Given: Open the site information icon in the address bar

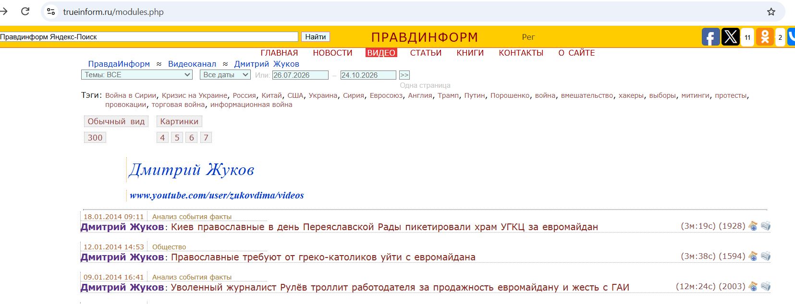Looking at the screenshot, I should [x=51, y=12].
